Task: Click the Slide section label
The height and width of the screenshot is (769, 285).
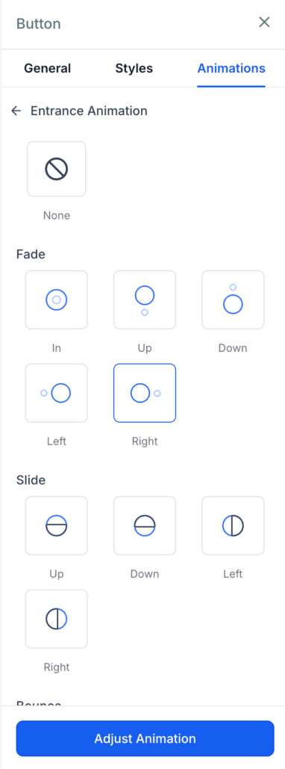Action: point(31,480)
